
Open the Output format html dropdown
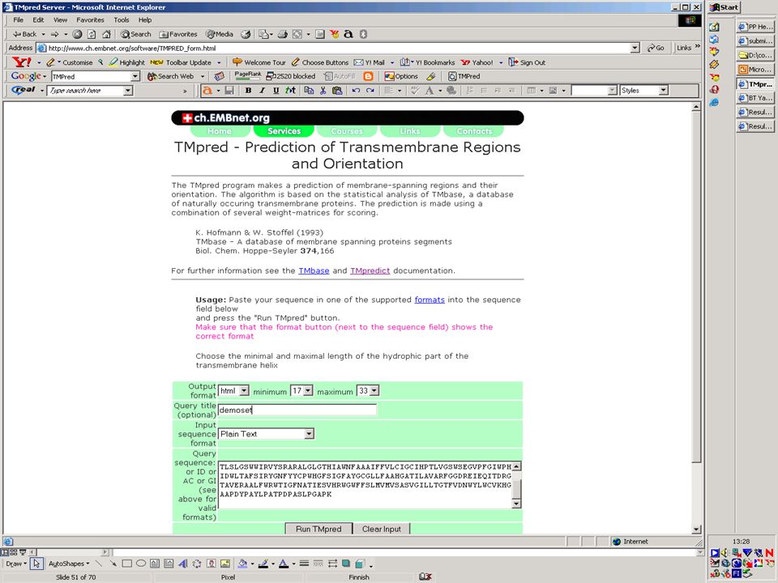coord(244,390)
